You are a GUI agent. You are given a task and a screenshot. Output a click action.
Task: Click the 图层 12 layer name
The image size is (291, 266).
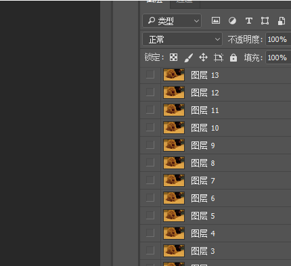pos(205,93)
